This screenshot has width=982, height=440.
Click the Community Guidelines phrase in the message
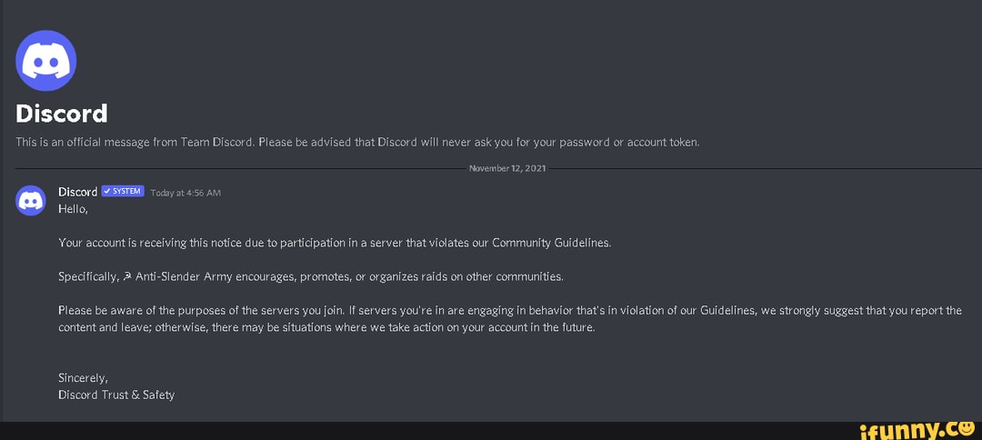click(x=550, y=243)
